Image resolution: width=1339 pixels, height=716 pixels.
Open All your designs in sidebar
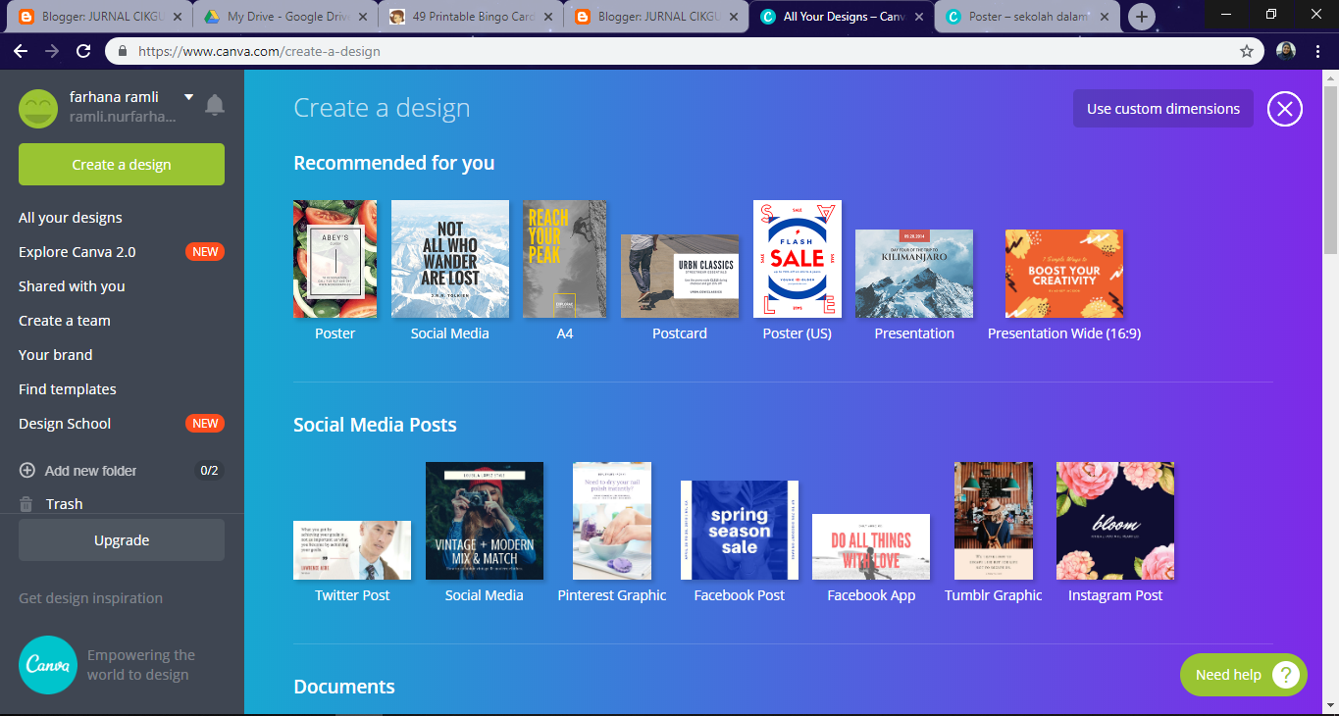71,218
